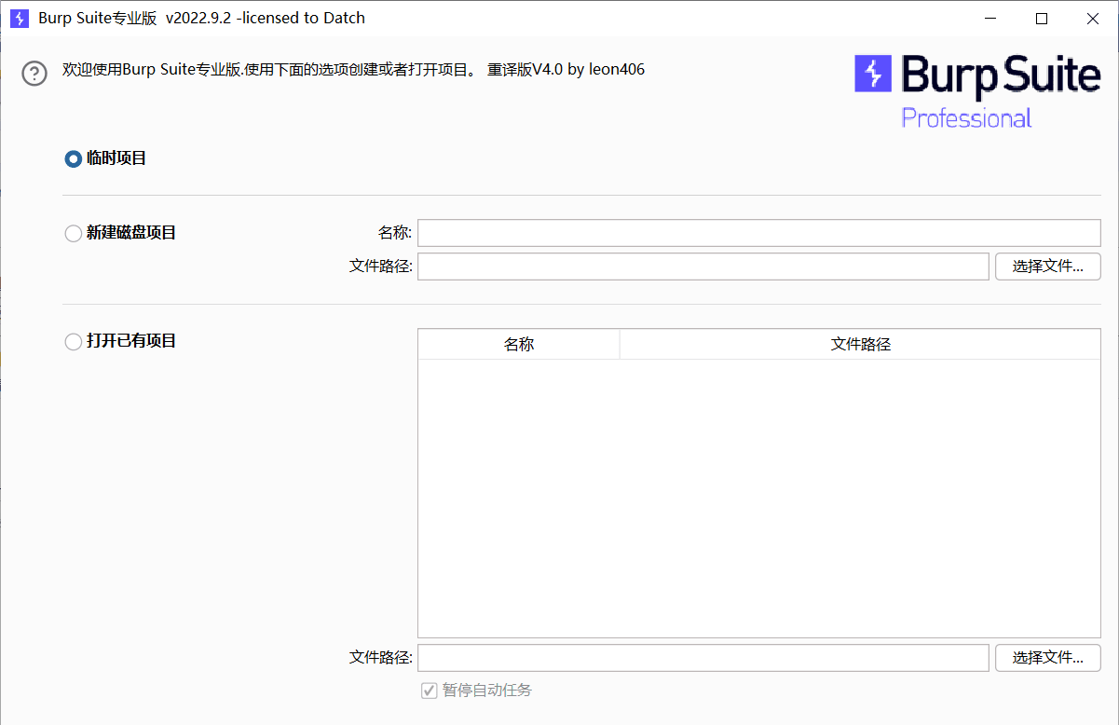Click the help question mark icon
This screenshot has height=725, width=1119.
[34, 73]
